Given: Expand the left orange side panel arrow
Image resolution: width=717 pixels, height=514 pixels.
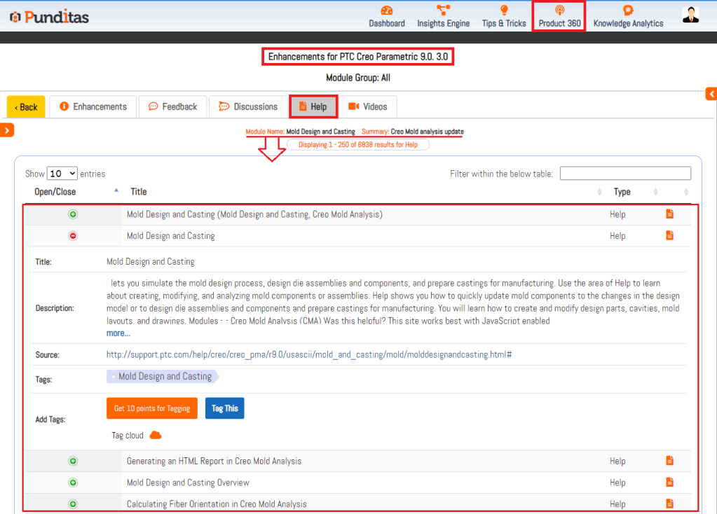Looking at the screenshot, I should [x=7, y=130].
